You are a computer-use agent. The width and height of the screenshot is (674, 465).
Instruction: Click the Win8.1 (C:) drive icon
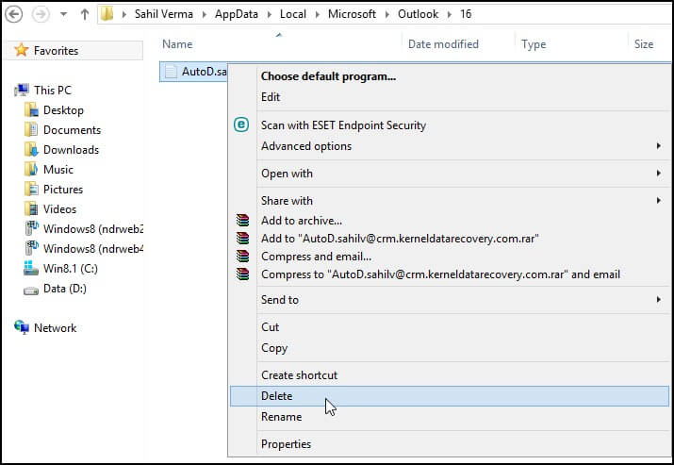click(x=31, y=268)
